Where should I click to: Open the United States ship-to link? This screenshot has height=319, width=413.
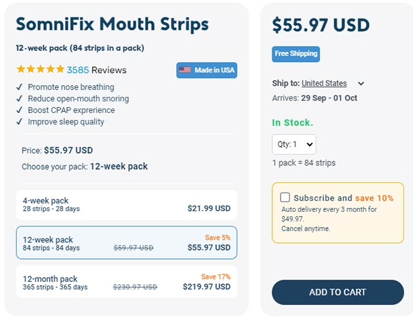coord(324,83)
